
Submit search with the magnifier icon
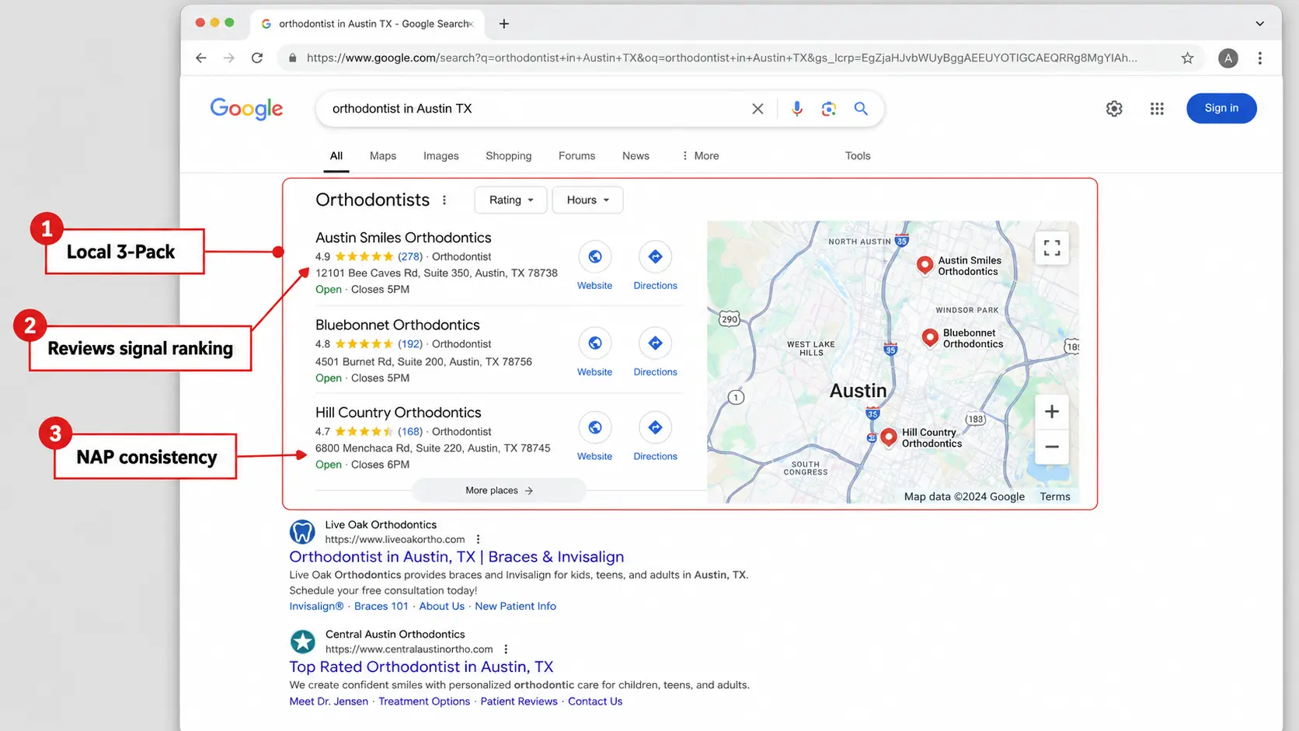coord(861,109)
